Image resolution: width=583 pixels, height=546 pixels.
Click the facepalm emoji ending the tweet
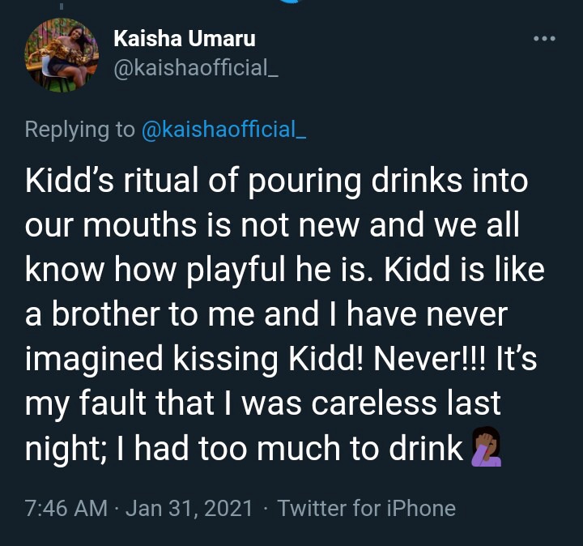(x=487, y=448)
